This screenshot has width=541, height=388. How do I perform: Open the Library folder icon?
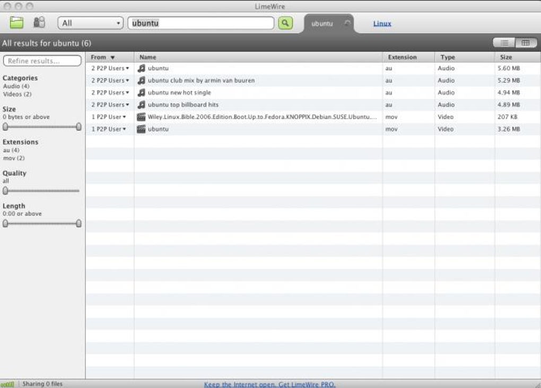coord(16,23)
